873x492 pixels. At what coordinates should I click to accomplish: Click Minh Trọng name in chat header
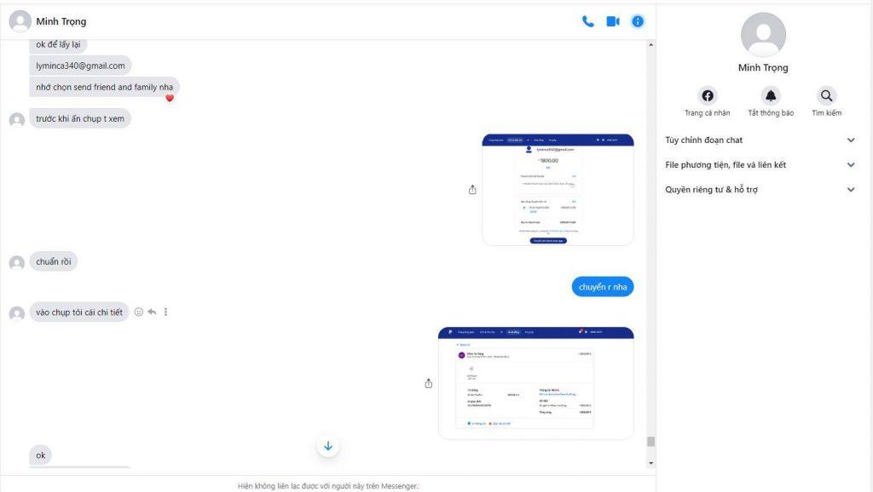tap(61, 21)
